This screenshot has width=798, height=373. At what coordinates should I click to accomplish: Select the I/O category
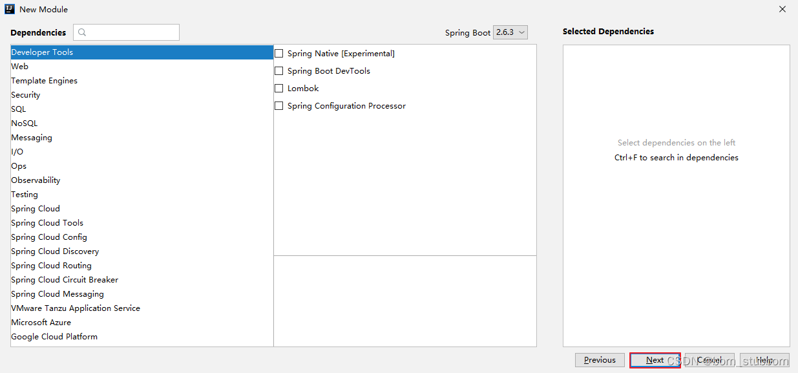coord(142,152)
